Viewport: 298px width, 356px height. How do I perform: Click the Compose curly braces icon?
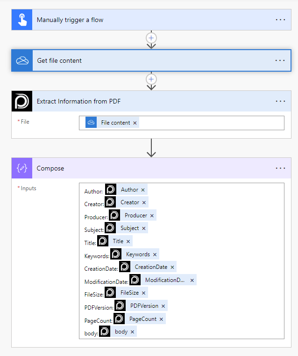(x=22, y=168)
